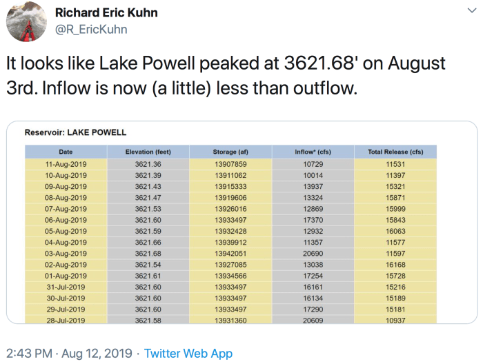Click the Reservoir: LAKE POWELL heading
Image resolution: width=483 pixels, height=364 pixels.
click(76, 133)
